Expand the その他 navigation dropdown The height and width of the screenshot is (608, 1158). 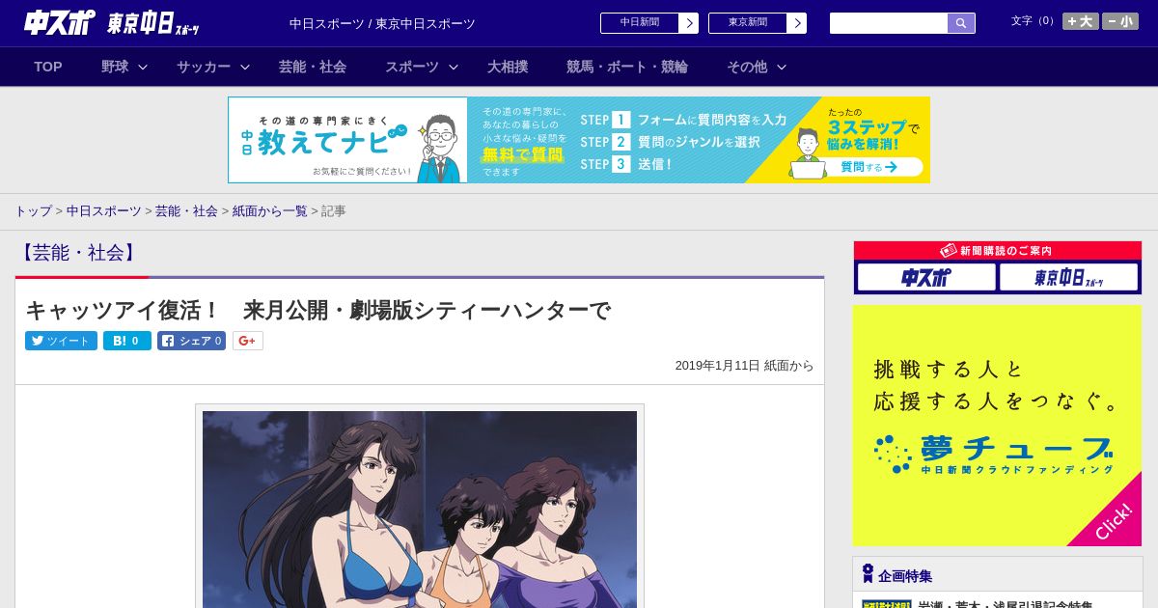(x=757, y=67)
